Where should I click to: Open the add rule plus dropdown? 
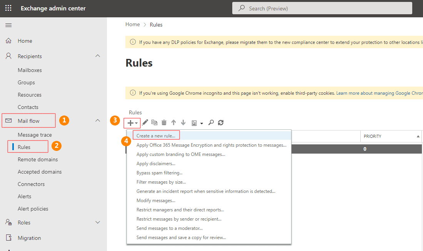coord(132,122)
